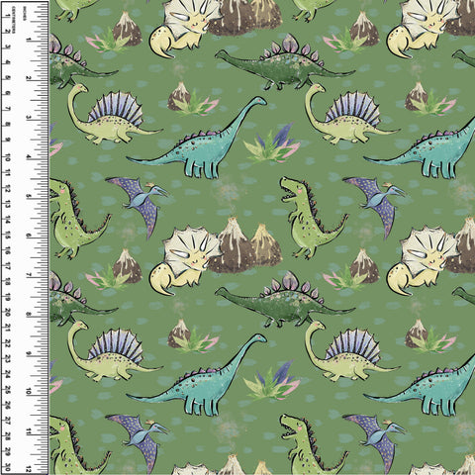The image size is (475, 475).
Task: Click the inch number 4 on the ruler
Action: [x=29, y=156]
